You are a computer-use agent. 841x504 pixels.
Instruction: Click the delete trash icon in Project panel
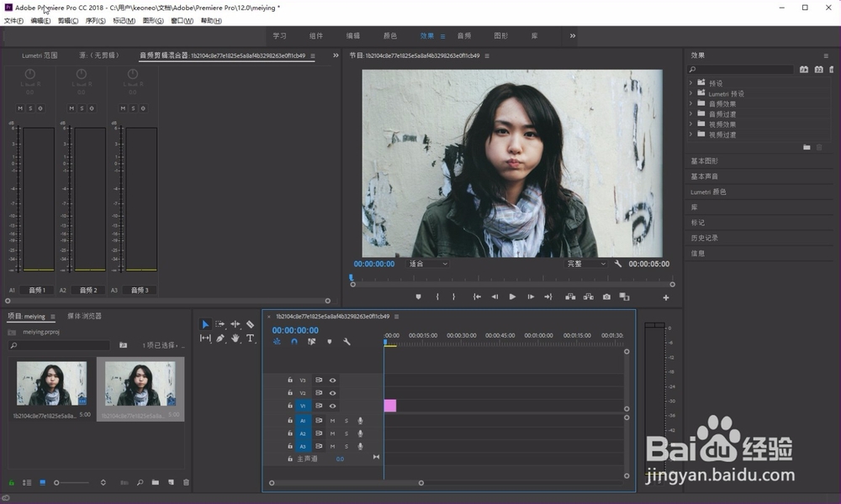[x=186, y=482]
